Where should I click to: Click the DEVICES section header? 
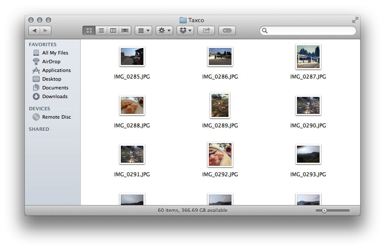point(40,109)
